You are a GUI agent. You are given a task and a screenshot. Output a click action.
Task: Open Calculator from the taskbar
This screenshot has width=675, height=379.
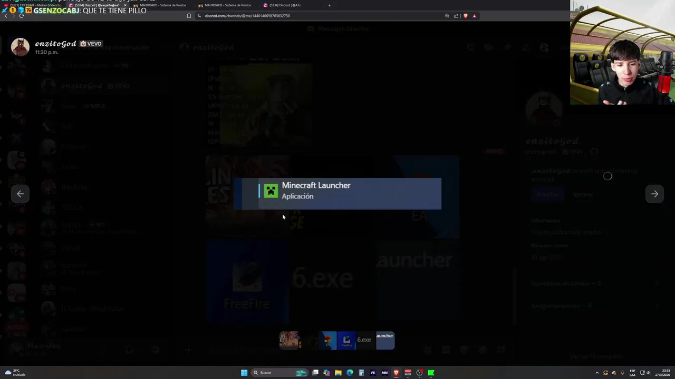point(361,373)
